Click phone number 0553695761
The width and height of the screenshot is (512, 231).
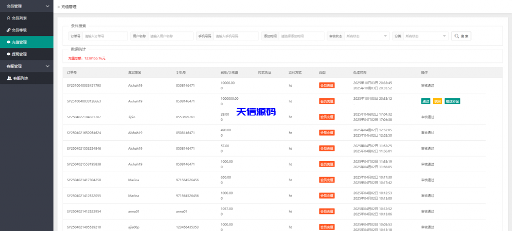[185, 117]
